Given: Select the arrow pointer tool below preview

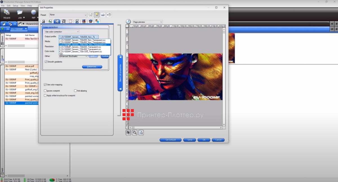Looking at the screenshot, I should tap(128, 133).
